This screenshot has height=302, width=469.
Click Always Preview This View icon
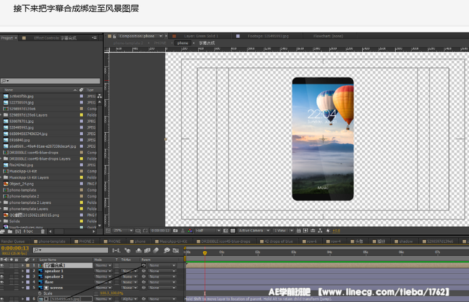[x=108, y=231]
